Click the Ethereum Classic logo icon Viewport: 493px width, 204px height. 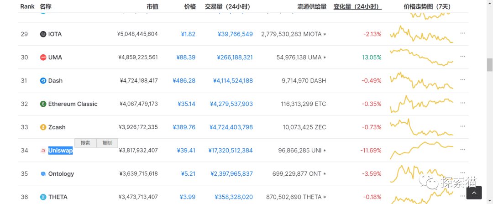pos(43,104)
